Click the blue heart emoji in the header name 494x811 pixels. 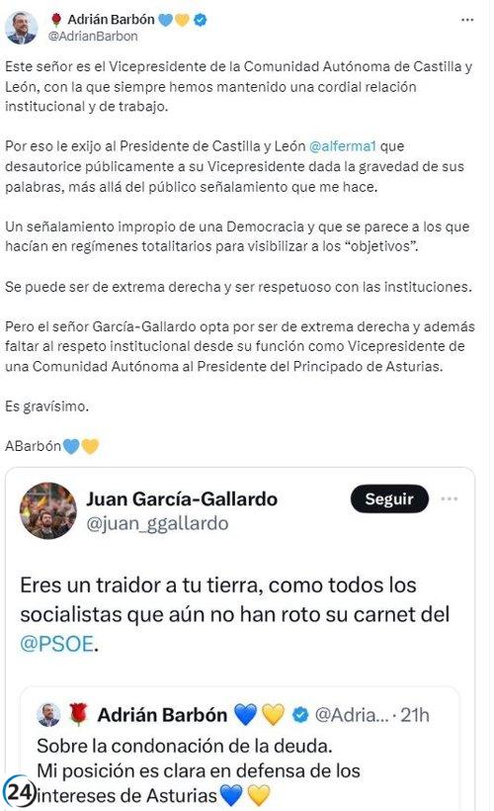165,20
